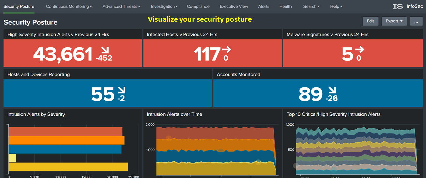The image size is (426, 178).
Task: Click the right-arrow trend icon on Malware Signatures
Action: pos(359,50)
